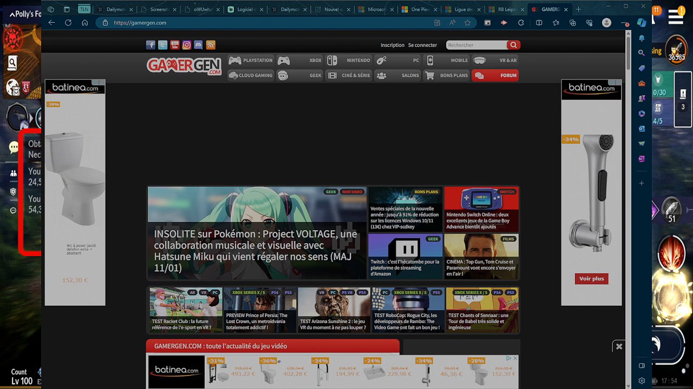This screenshot has height=389, width=693.
Task: Open the Edge sidebar shopping tag icon
Action: (x=642, y=68)
